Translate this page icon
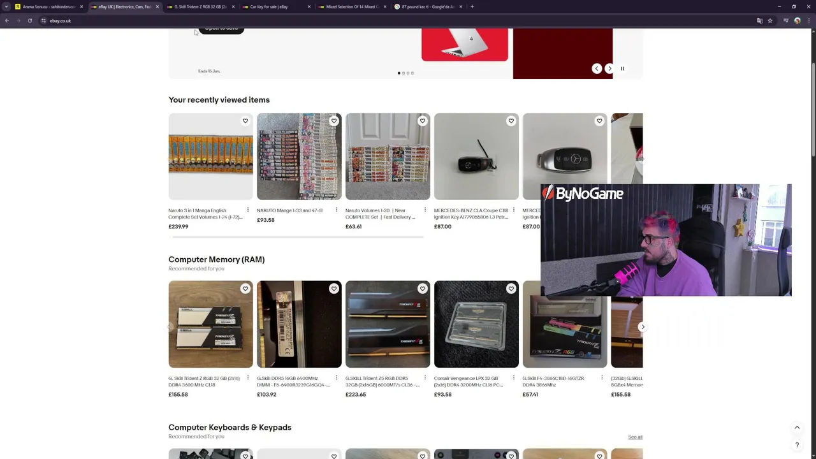Viewport: 816px width, 459px height. point(759,20)
